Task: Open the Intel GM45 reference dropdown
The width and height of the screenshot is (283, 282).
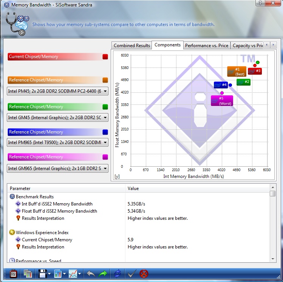Action: [57, 118]
